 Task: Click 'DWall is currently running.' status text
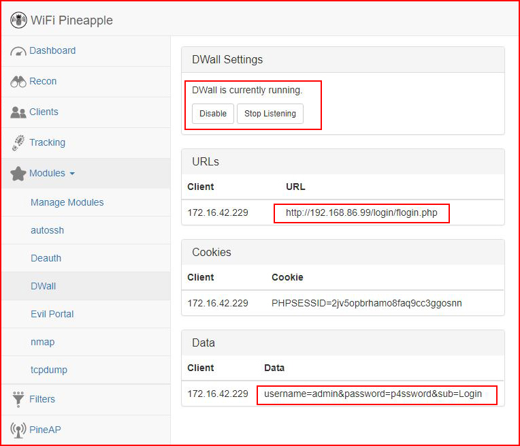pyautogui.click(x=247, y=90)
